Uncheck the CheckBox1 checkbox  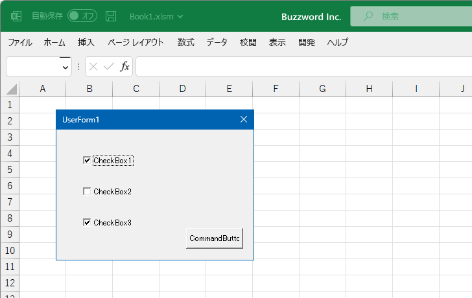tap(87, 160)
